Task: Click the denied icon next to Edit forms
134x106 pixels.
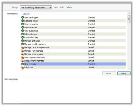Action: [23, 67]
